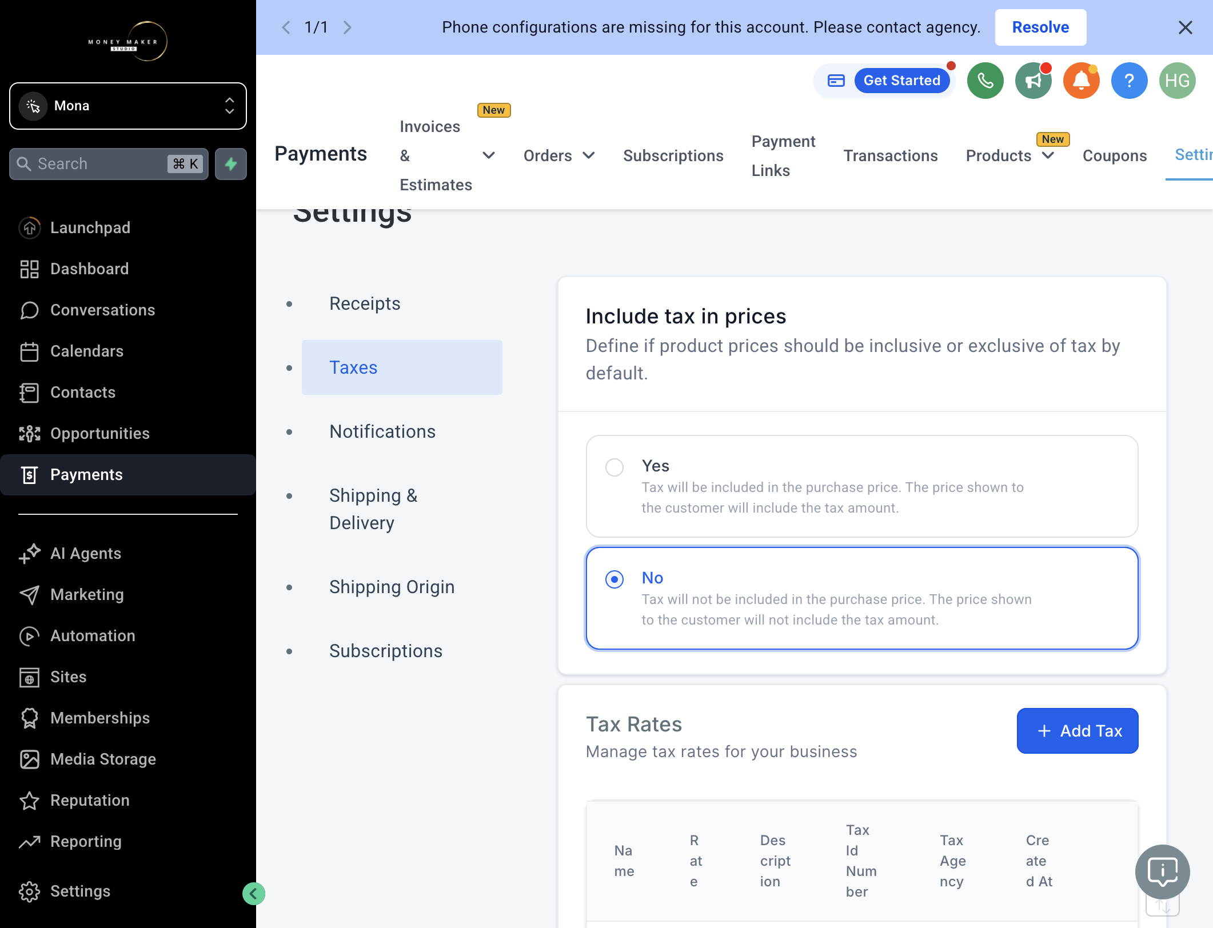Image resolution: width=1213 pixels, height=928 pixels.
Task: Click the billing card icon near Get Started
Action: (x=836, y=81)
